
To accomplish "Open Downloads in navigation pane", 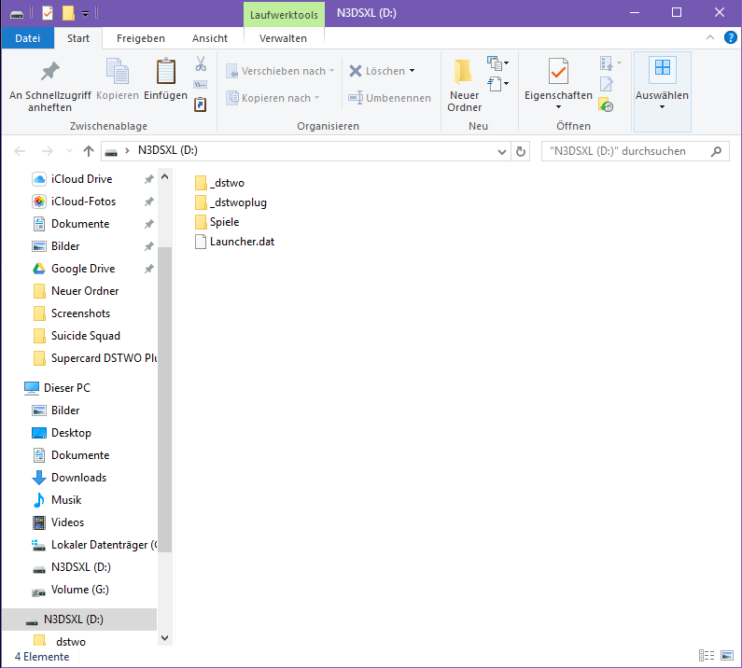I will (78, 478).
